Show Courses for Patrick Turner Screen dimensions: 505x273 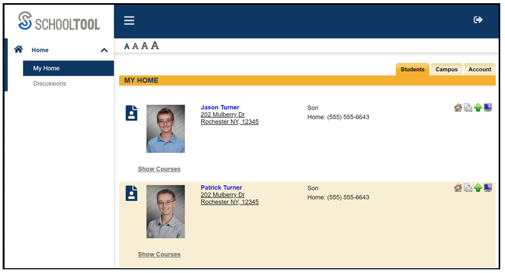(x=159, y=255)
